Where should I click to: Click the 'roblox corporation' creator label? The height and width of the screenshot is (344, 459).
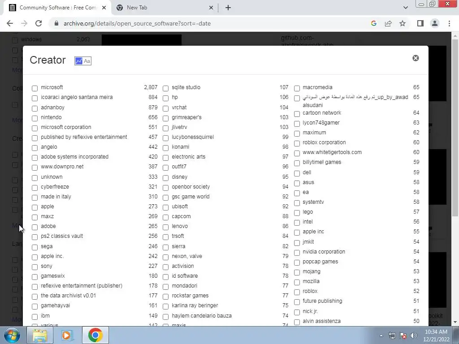pyautogui.click(x=324, y=142)
